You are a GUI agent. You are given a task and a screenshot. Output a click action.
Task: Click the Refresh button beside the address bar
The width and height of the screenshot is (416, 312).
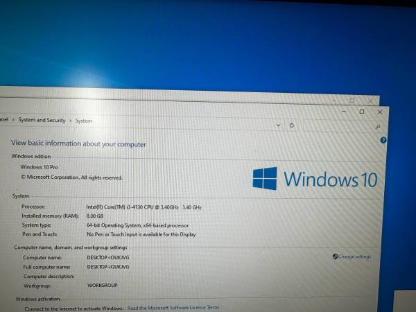(x=292, y=125)
